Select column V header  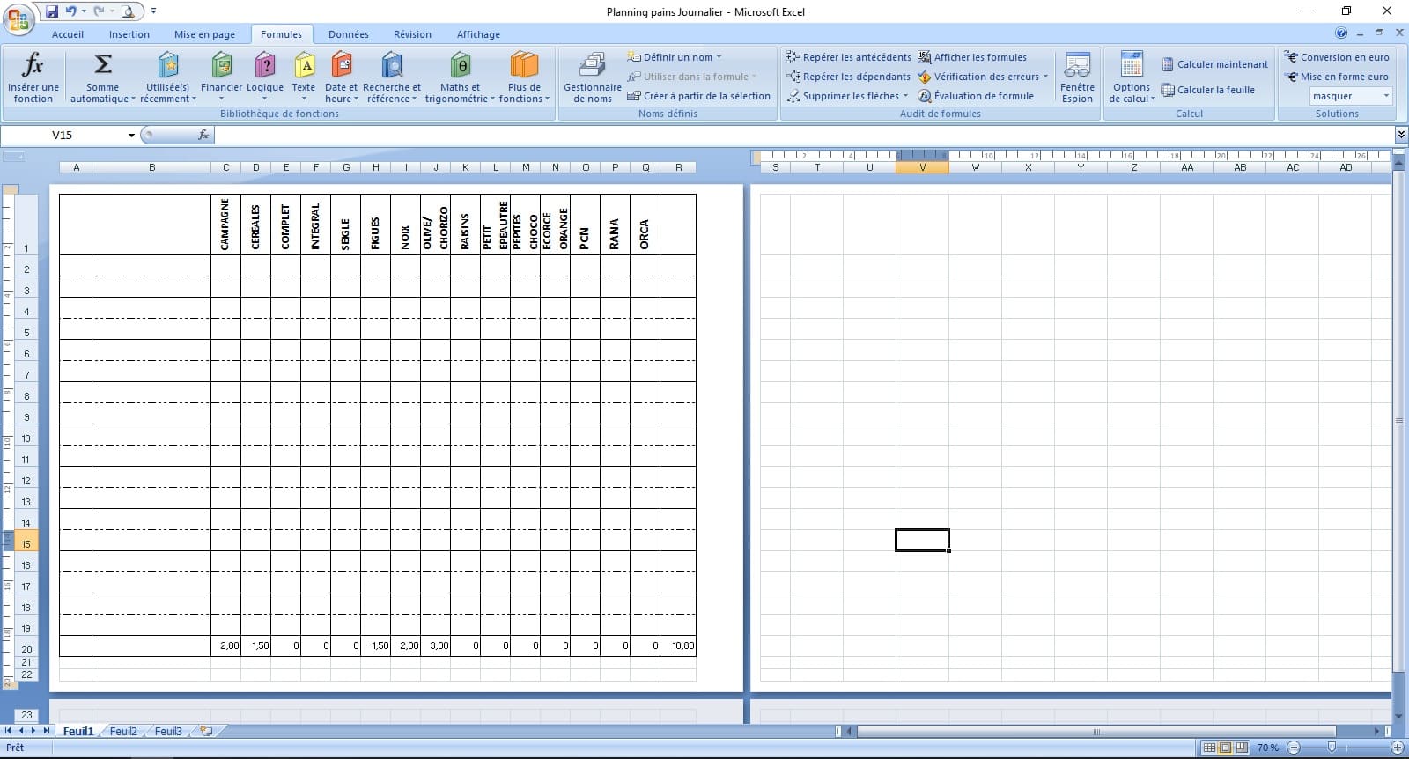922,167
